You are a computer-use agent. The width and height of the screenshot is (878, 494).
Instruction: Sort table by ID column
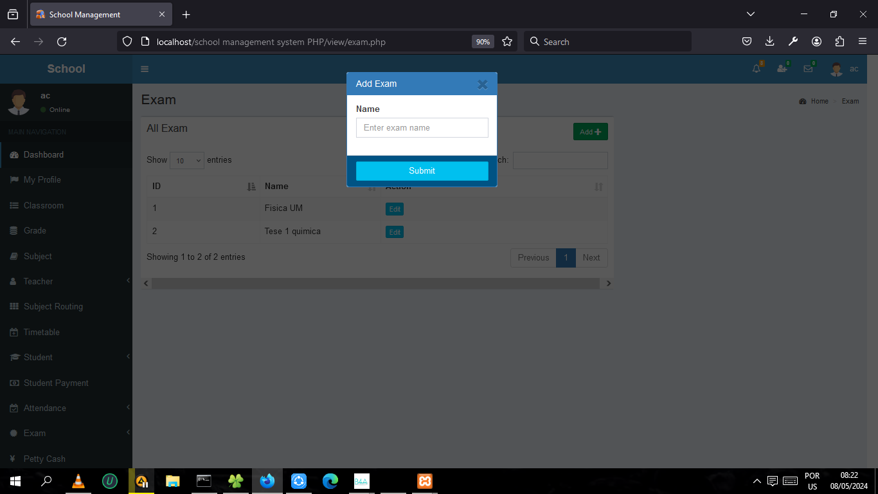pos(204,187)
